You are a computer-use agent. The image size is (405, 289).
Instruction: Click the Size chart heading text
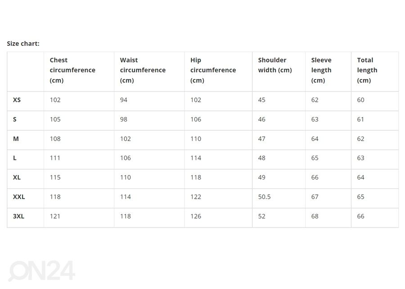23,44
